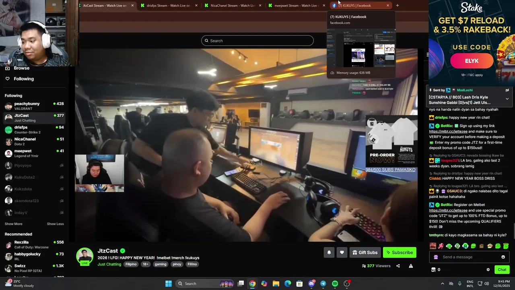Open NicaChanel channel in sidebar
This screenshot has height=290, width=515.
(x=34, y=141)
